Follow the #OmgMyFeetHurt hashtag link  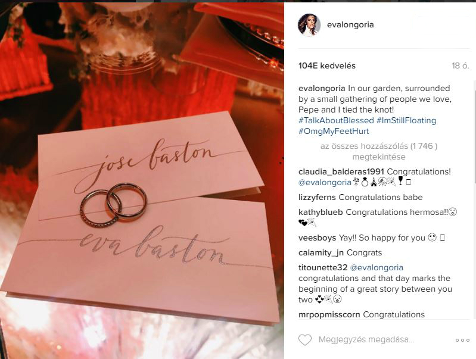[x=334, y=132]
